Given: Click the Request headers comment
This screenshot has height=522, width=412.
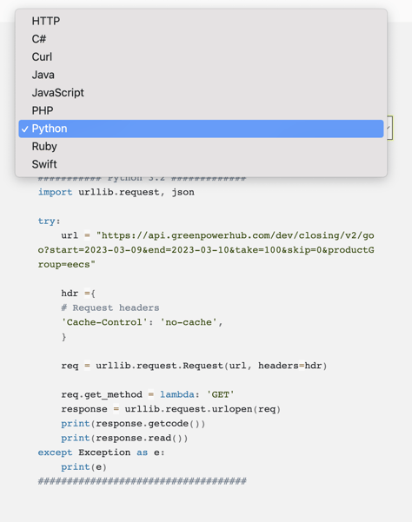Looking at the screenshot, I should (x=110, y=307).
